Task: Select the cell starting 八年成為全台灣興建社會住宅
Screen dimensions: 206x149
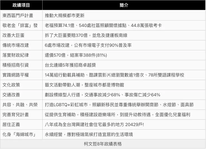Action: [124, 125]
